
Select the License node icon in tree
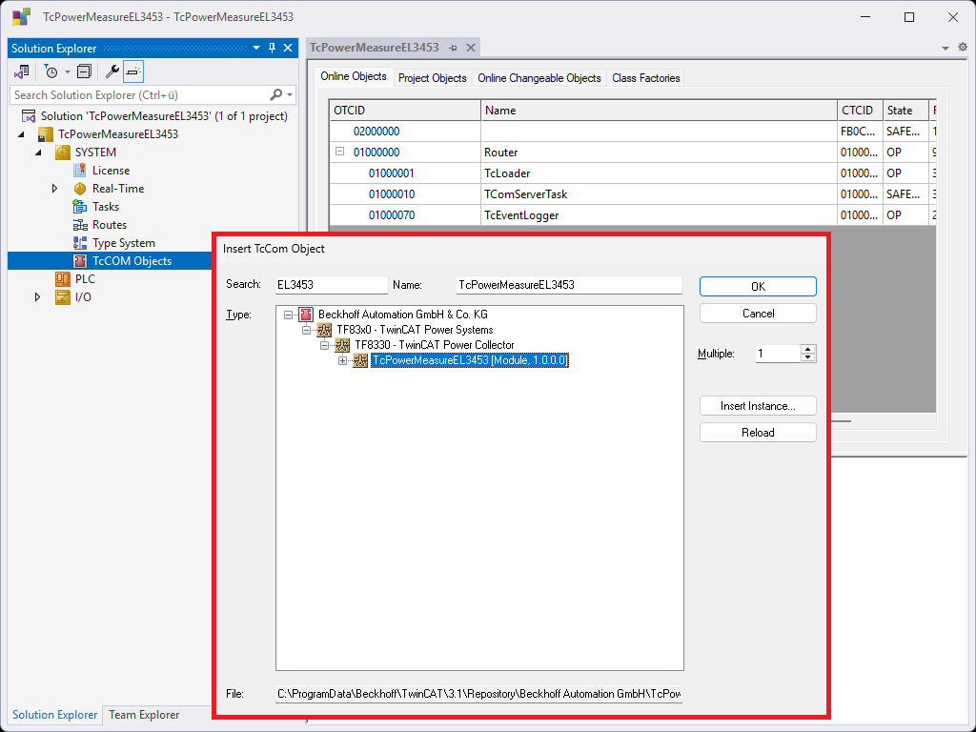click(x=81, y=171)
